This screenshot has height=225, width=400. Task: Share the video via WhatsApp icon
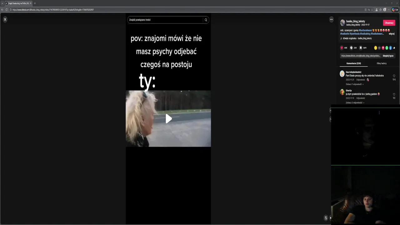tap(387, 48)
